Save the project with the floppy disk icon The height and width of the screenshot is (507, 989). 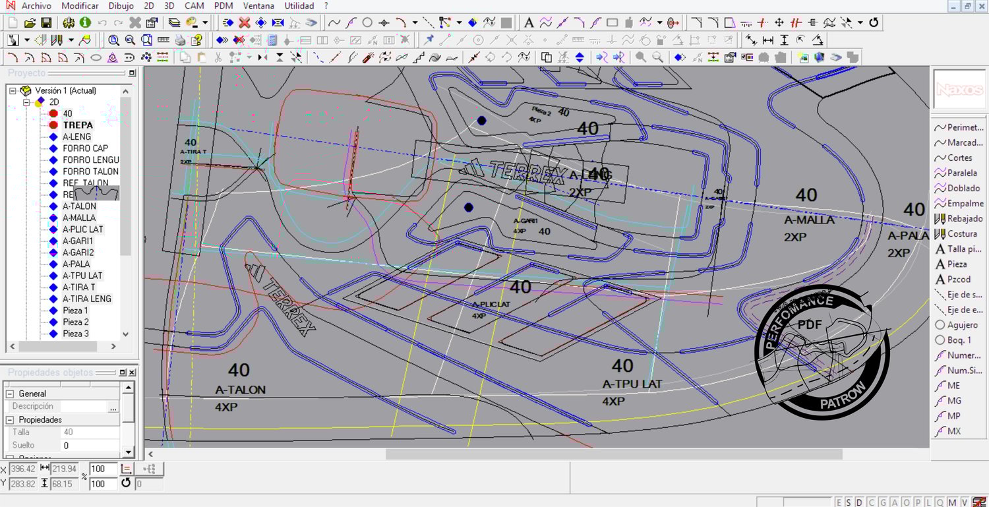click(x=46, y=23)
